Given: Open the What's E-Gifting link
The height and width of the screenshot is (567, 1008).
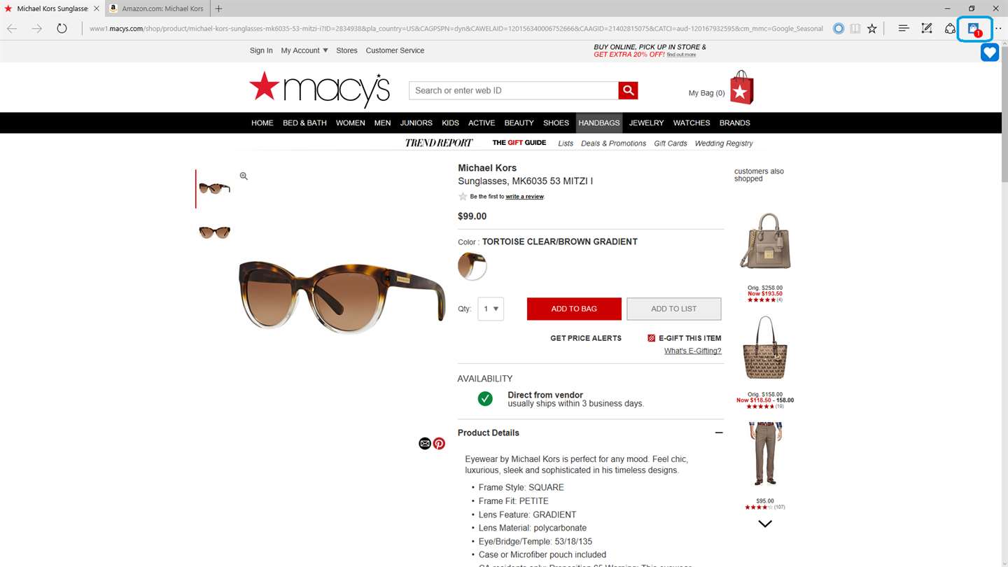Looking at the screenshot, I should coord(692,351).
